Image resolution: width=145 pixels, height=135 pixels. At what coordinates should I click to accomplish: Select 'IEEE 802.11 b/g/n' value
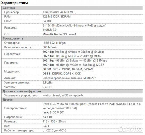point(54,43)
